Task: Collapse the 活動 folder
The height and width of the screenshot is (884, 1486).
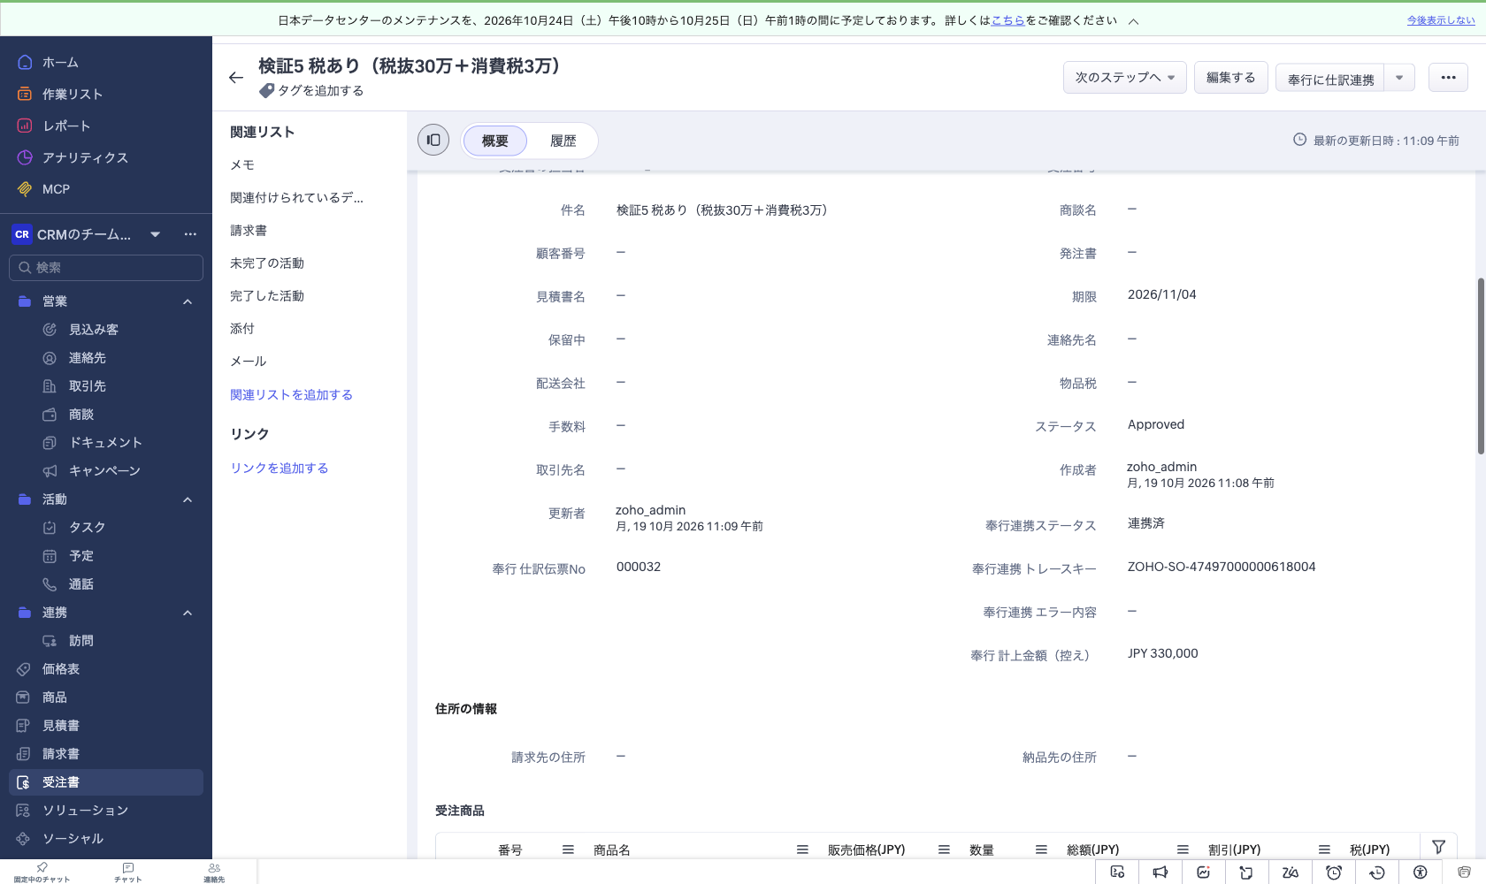Action: click(x=188, y=499)
